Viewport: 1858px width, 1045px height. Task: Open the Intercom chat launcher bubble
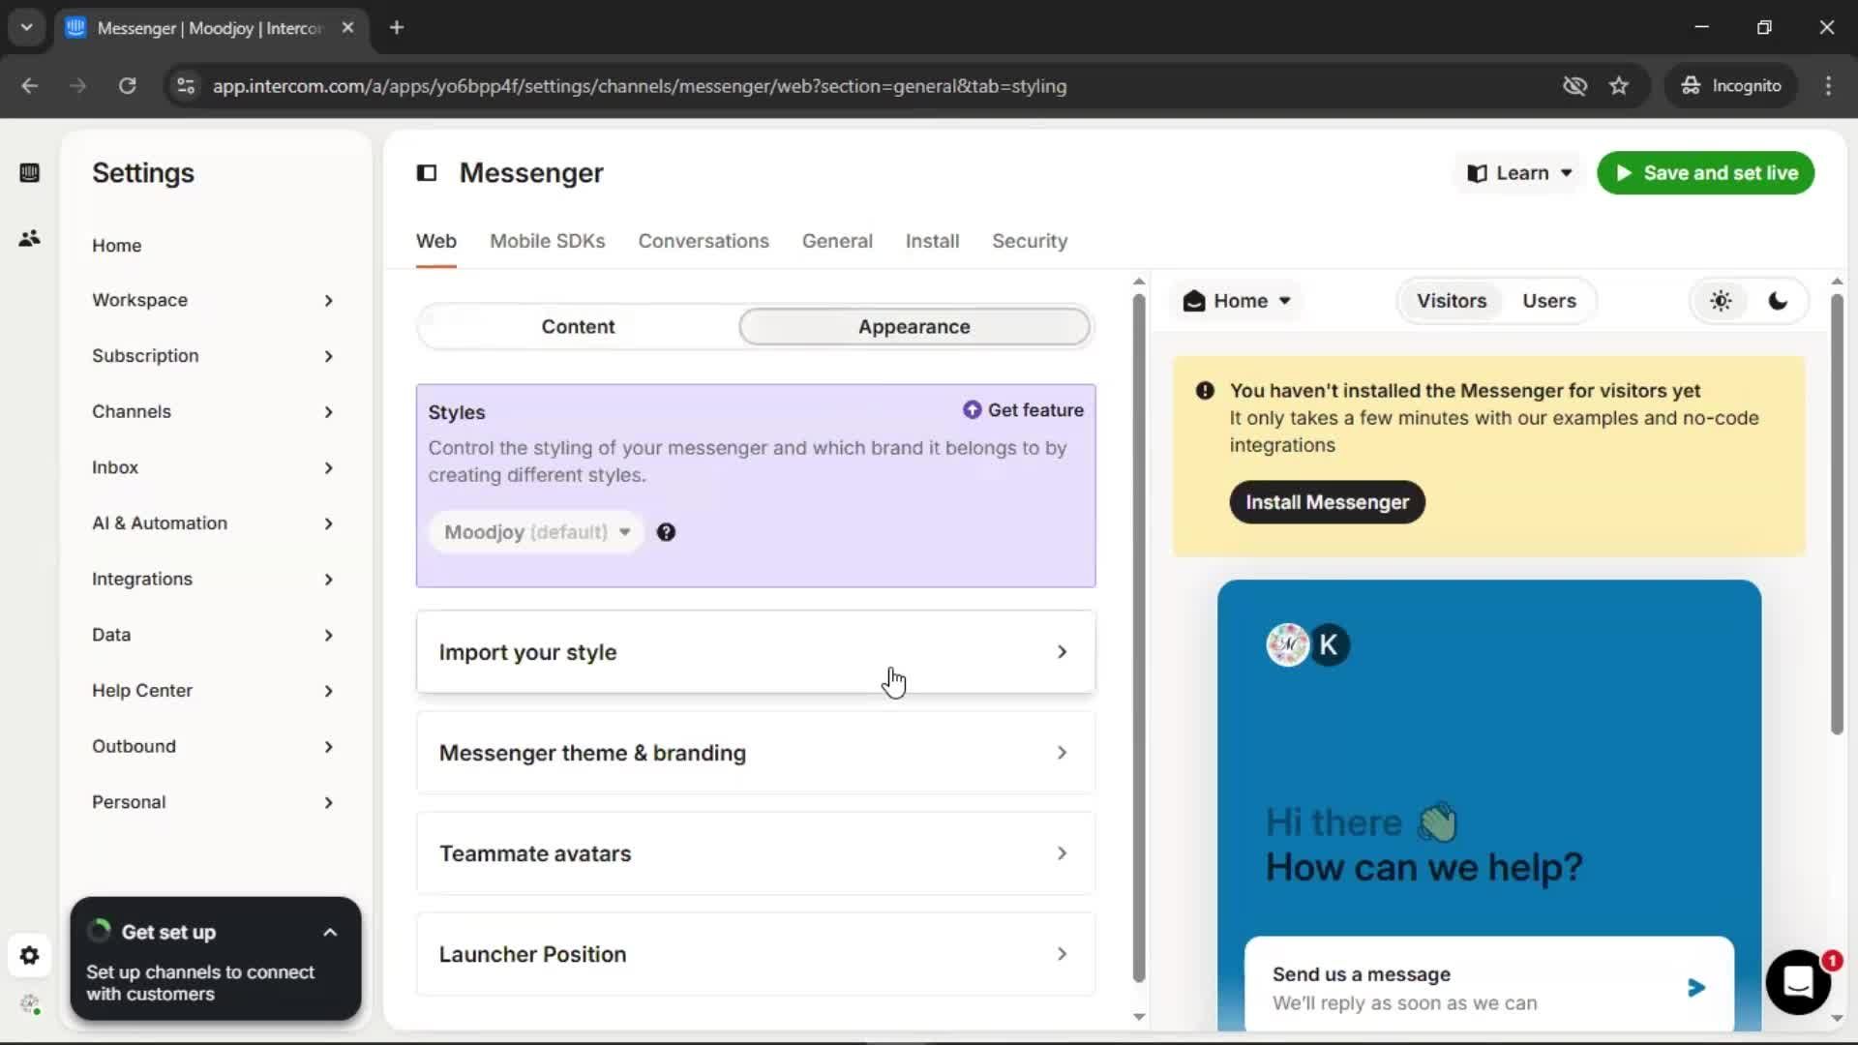click(1798, 982)
